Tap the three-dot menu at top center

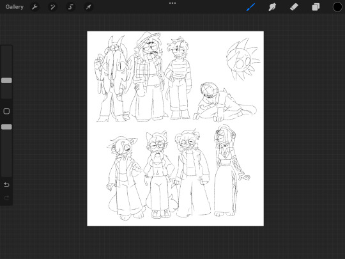(x=172, y=3)
